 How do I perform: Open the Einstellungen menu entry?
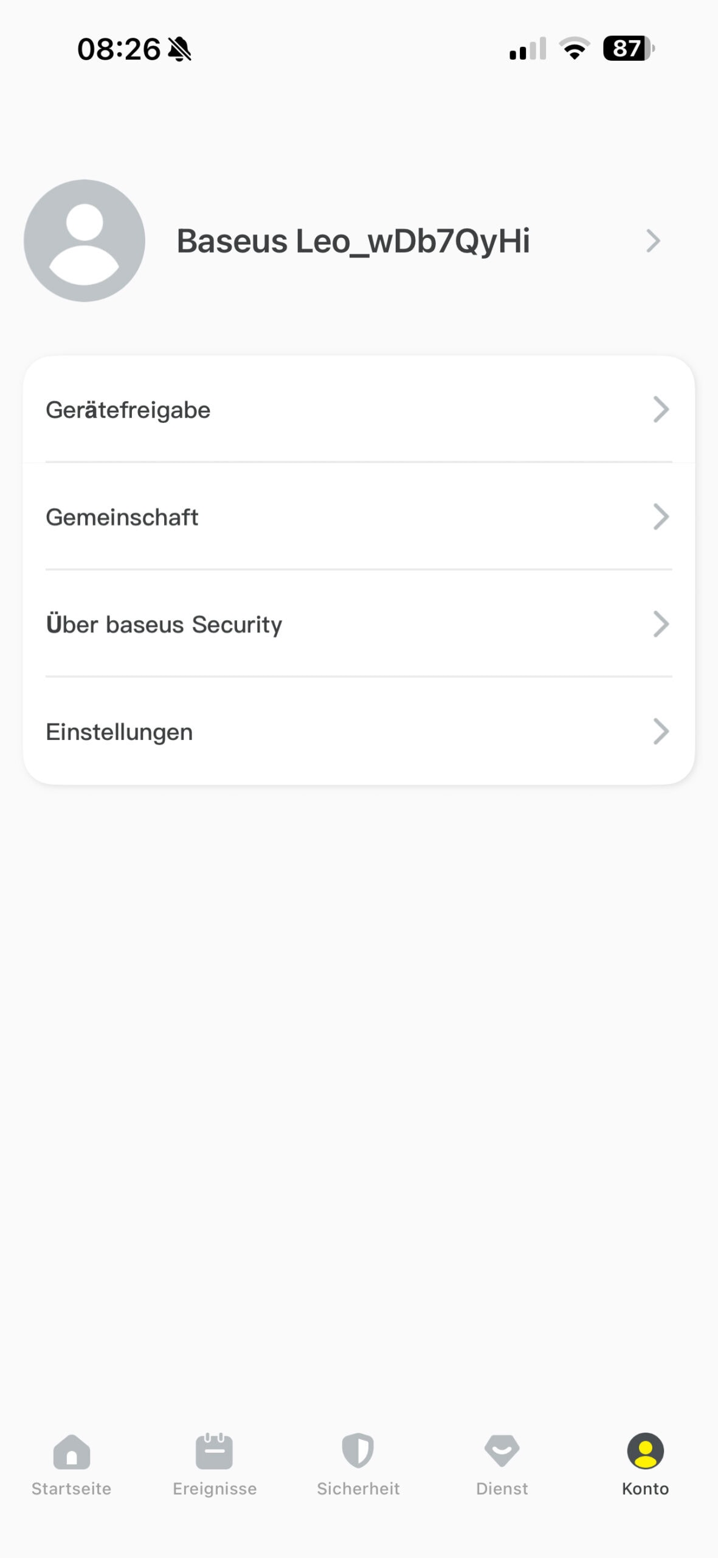tap(119, 732)
